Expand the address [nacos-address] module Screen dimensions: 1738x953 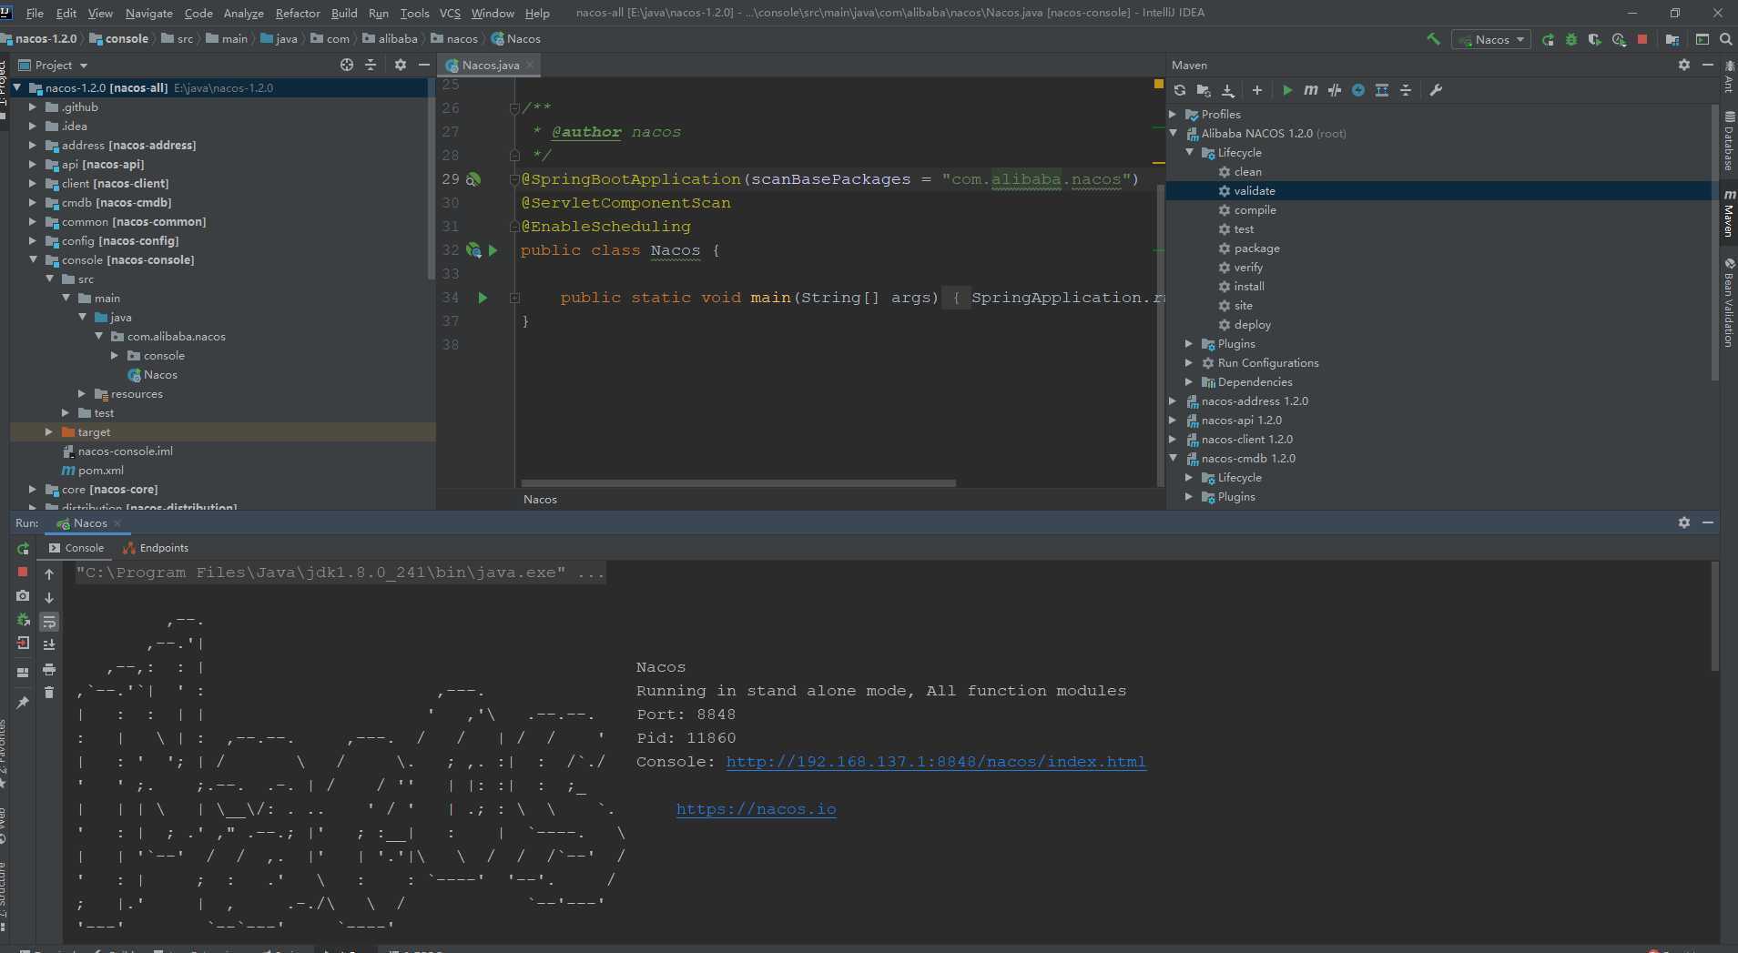point(34,145)
